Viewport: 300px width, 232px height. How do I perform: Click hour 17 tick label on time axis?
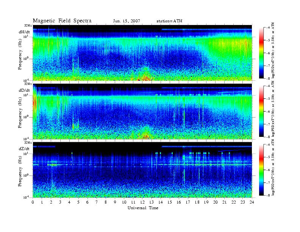(188, 202)
